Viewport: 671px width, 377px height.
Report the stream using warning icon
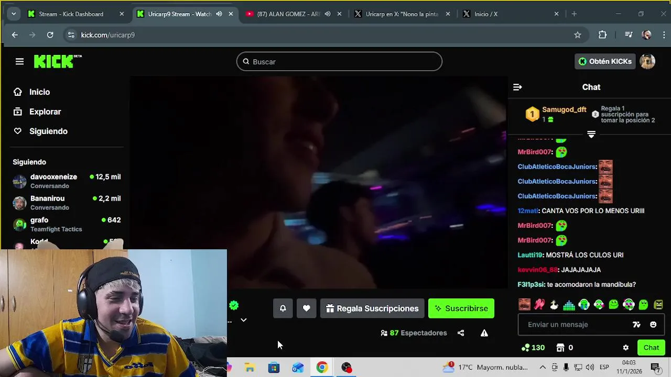point(484,333)
